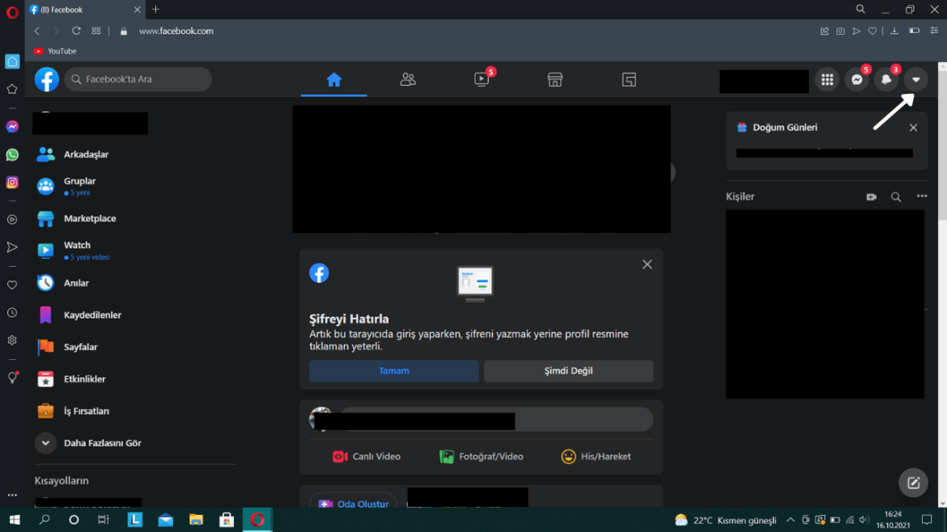Open the account dropdown arrow
This screenshot has height=532, width=947.
pyautogui.click(x=915, y=79)
